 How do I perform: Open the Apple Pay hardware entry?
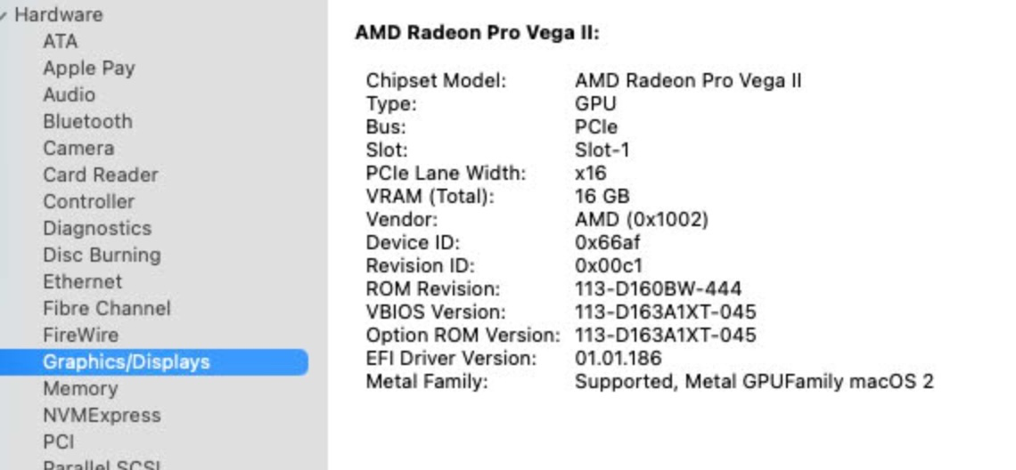[x=88, y=69]
